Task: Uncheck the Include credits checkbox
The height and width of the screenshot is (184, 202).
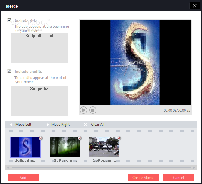Action: tap(9, 71)
